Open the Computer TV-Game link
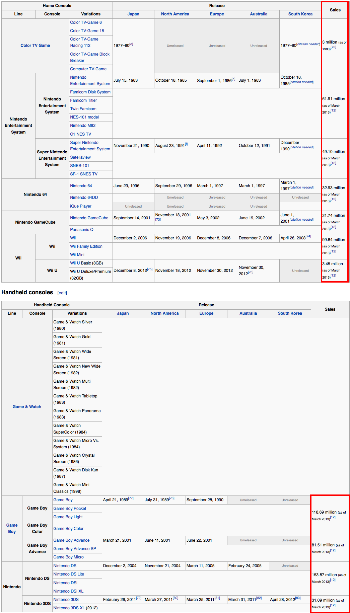 [x=88, y=69]
